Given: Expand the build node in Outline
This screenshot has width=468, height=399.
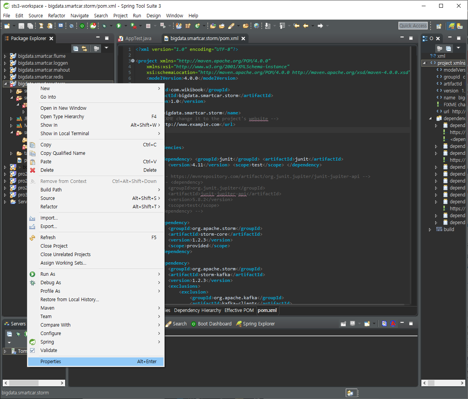Looking at the screenshot, I should 430,230.
